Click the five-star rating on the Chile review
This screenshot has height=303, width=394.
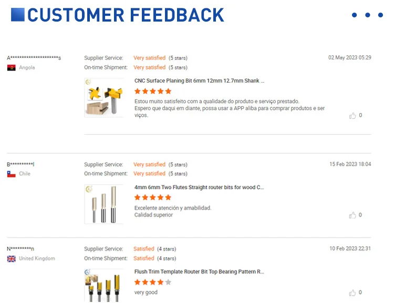153,197
